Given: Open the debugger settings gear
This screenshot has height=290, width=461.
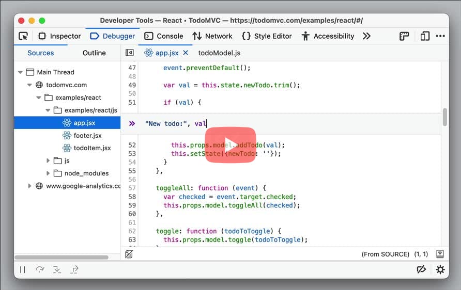Looking at the screenshot, I should coord(440,269).
